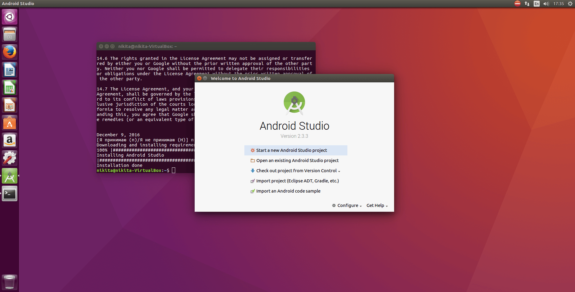Focus Android Studio launcher icon

pyautogui.click(x=10, y=176)
